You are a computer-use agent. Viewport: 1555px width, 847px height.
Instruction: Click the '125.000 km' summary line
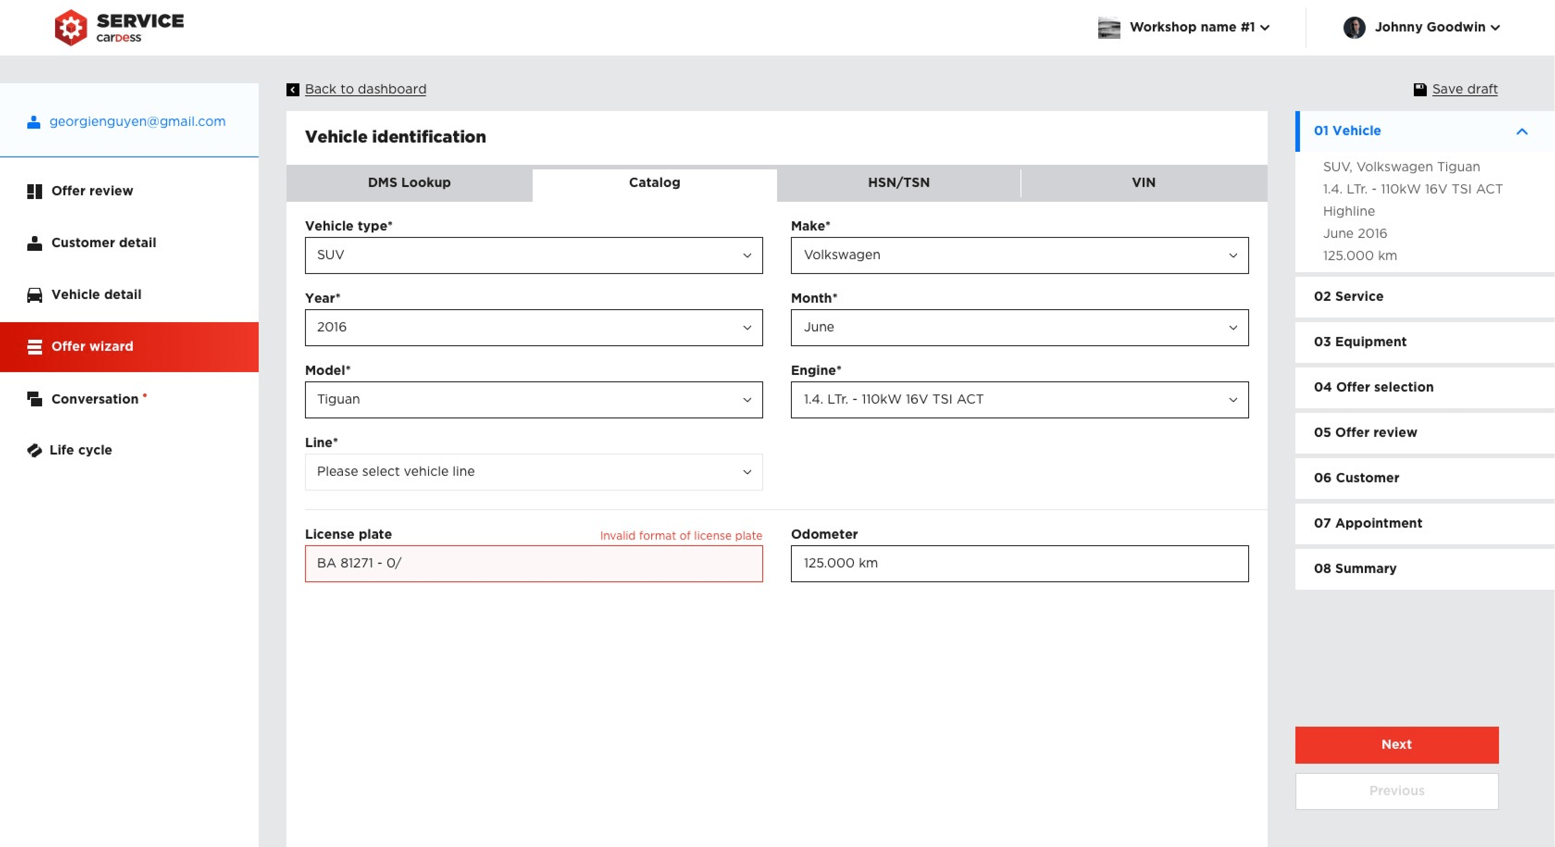(x=1359, y=256)
